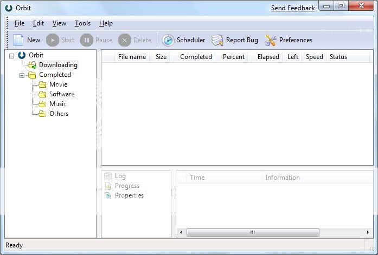Collapse the Orbit root tree node
The width and height of the screenshot is (378, 255).
pyautogui.click(x=11, y=56)
